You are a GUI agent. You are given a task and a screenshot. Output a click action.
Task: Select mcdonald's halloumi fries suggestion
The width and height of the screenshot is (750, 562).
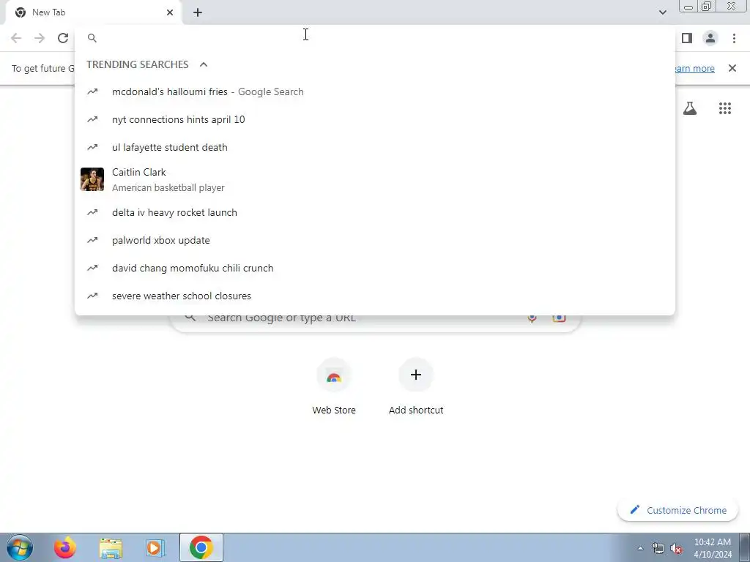click(x=375, y=91)
